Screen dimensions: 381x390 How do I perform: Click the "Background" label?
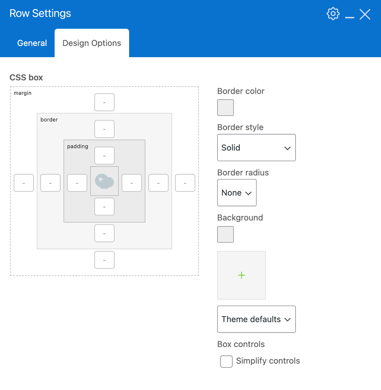(x=240, y=218)
